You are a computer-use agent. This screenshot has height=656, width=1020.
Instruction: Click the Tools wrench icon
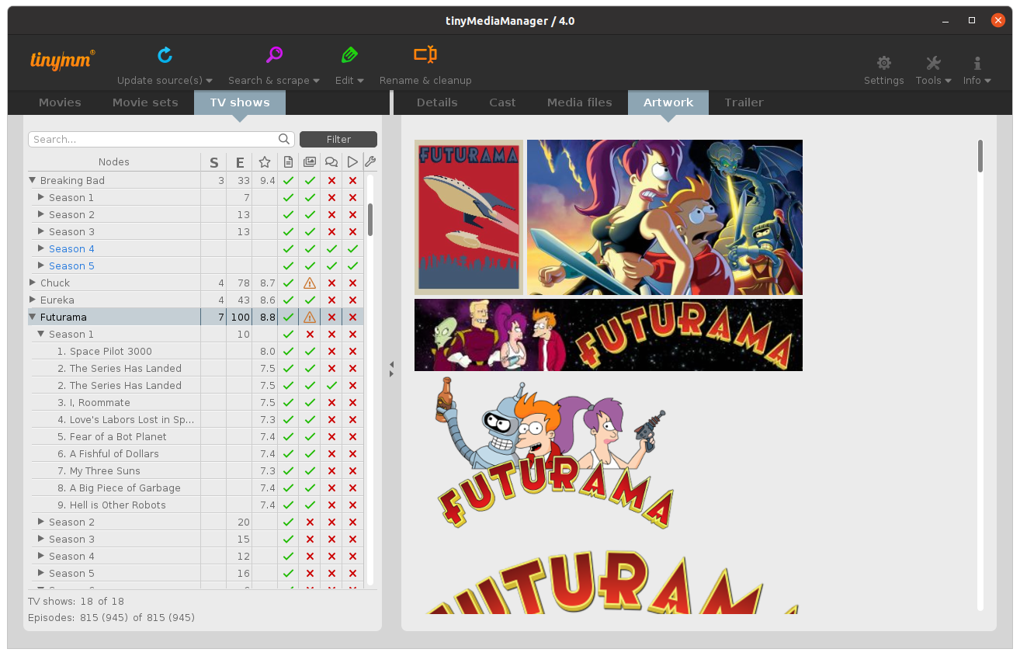[x=933, y=64]
